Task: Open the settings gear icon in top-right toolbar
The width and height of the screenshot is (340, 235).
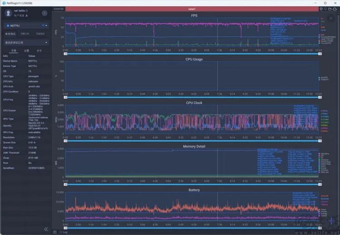Action: pyautogui.click(x=321, y=9)
